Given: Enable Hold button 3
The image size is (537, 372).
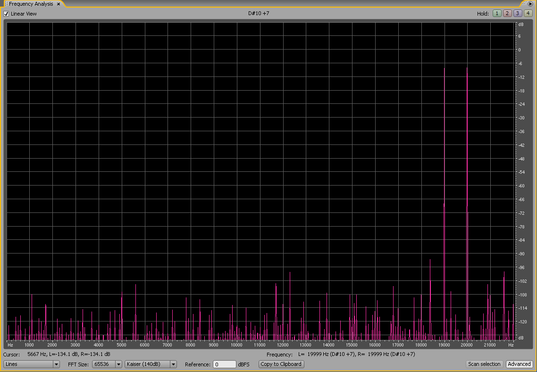Looking at the screenshot, I should pyautogui.click(x=518, y=13).
